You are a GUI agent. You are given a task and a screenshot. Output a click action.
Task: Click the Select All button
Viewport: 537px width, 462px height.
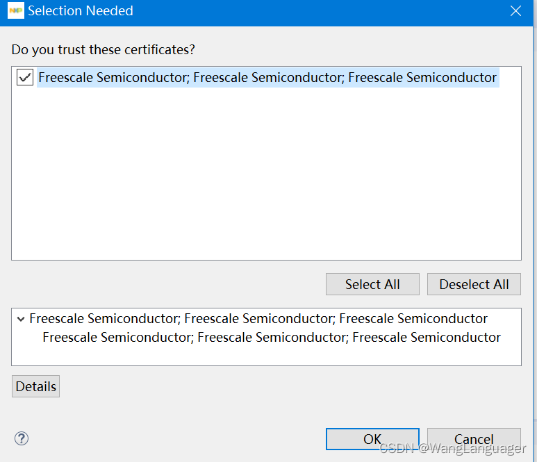(x=372, y=284)
